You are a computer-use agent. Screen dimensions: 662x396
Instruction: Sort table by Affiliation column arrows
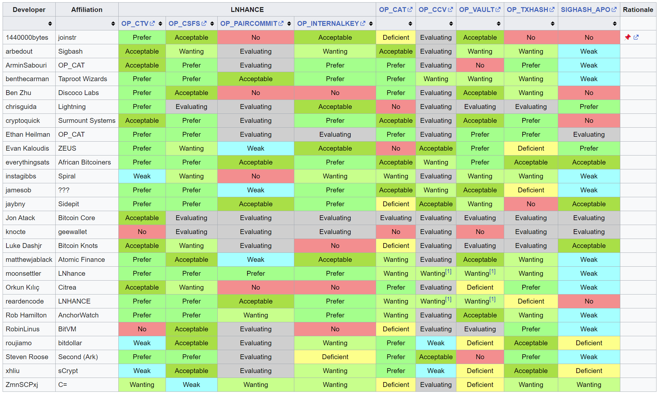[x=113, y=24]
